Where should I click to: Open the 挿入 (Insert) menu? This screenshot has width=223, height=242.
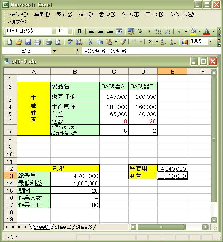click(86, 14)
